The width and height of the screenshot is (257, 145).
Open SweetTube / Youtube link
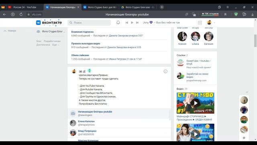click(198, 62)
